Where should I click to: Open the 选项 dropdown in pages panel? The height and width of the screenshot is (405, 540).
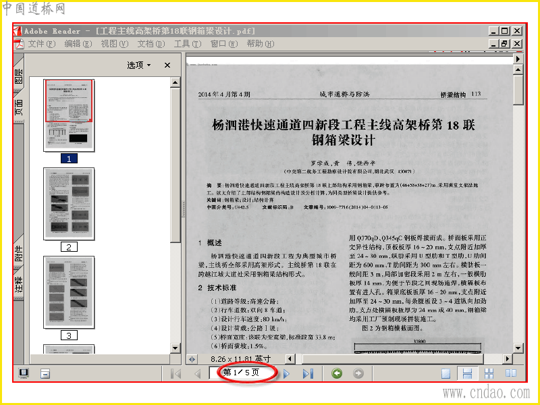pyautogui.click(x=139, y=65)
